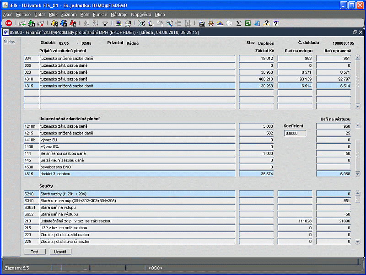Image resolution: width=366 pixels, height=275 pixels.
Task: Click base amount 488 210 in row 4310
Action: (x=256, y=79)
